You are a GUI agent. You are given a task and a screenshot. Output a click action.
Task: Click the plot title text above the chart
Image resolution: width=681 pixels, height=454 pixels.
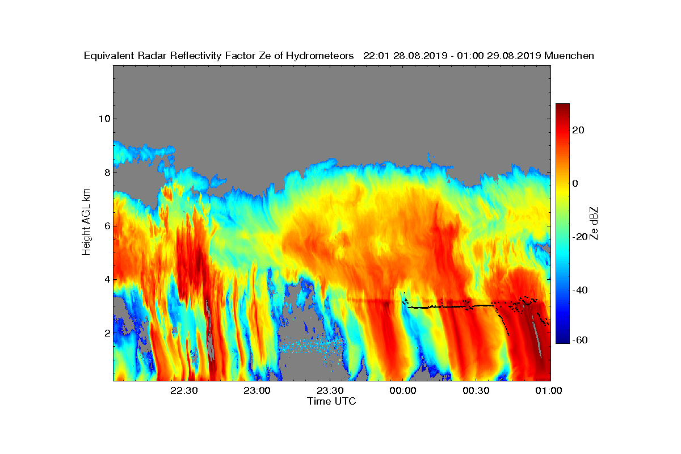pos(339,56)
